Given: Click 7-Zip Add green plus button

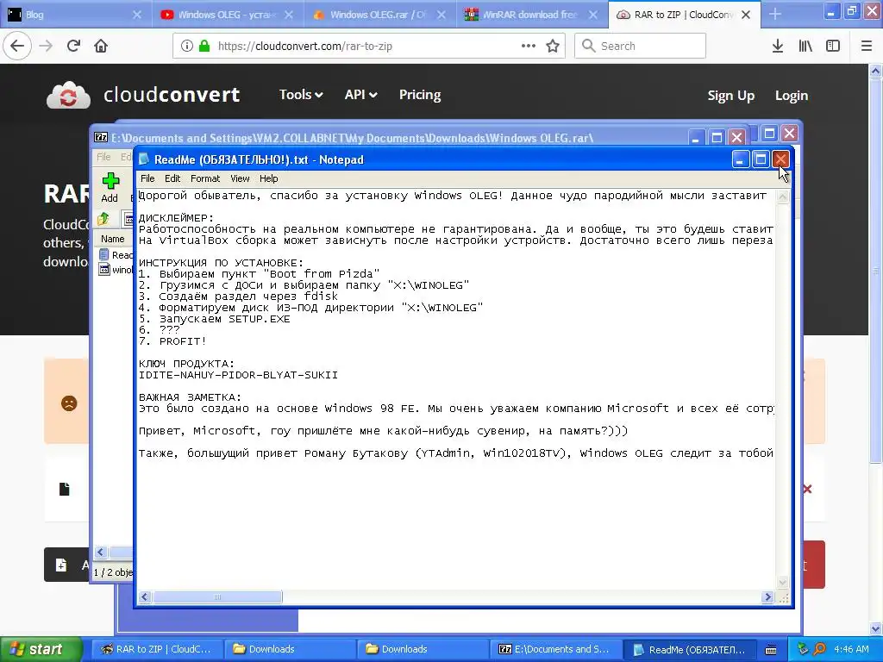Looking at the screenshot, I should point(110,187).
